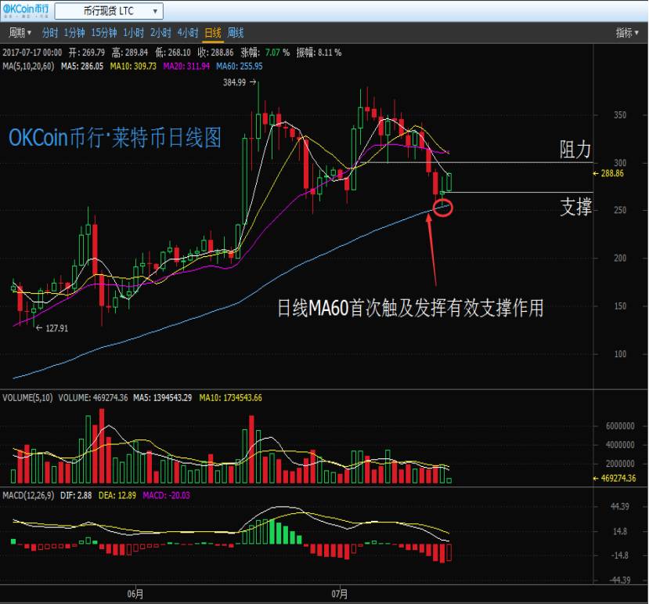The image size is (649, 604).
Task: Click the DEA: 12.89 value
Action: click(117, 495)
